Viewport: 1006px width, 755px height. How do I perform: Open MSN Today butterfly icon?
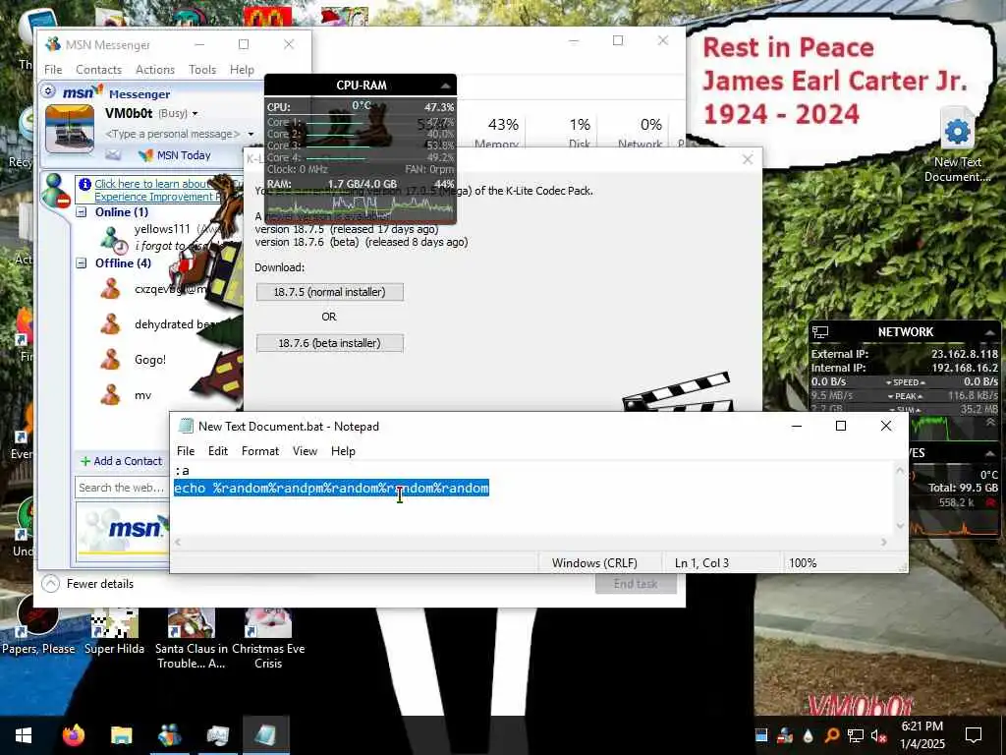[x=145, y=154]
